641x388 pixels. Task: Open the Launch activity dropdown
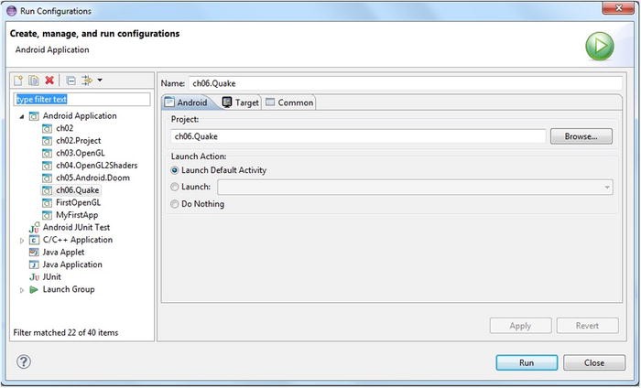click(x=607, y=187)
